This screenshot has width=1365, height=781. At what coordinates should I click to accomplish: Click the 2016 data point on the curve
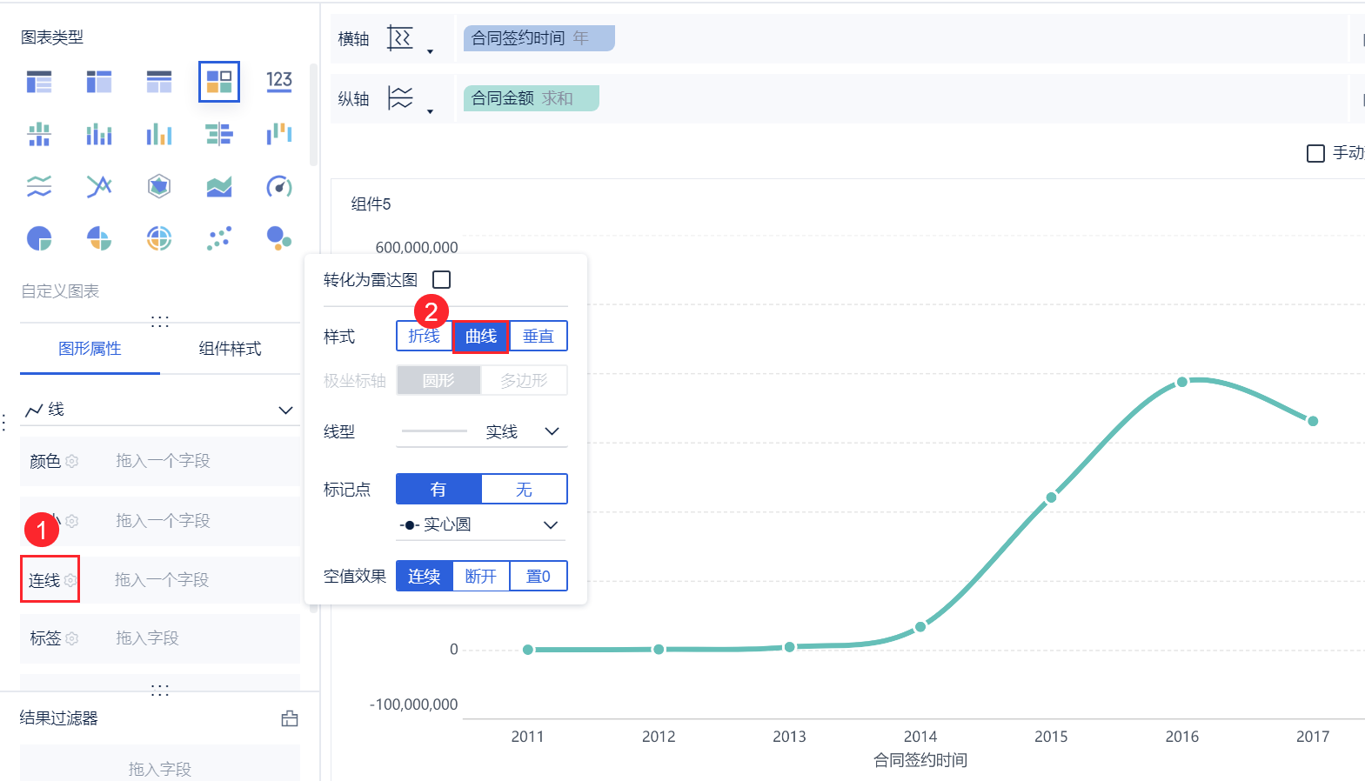[1182, 382]
